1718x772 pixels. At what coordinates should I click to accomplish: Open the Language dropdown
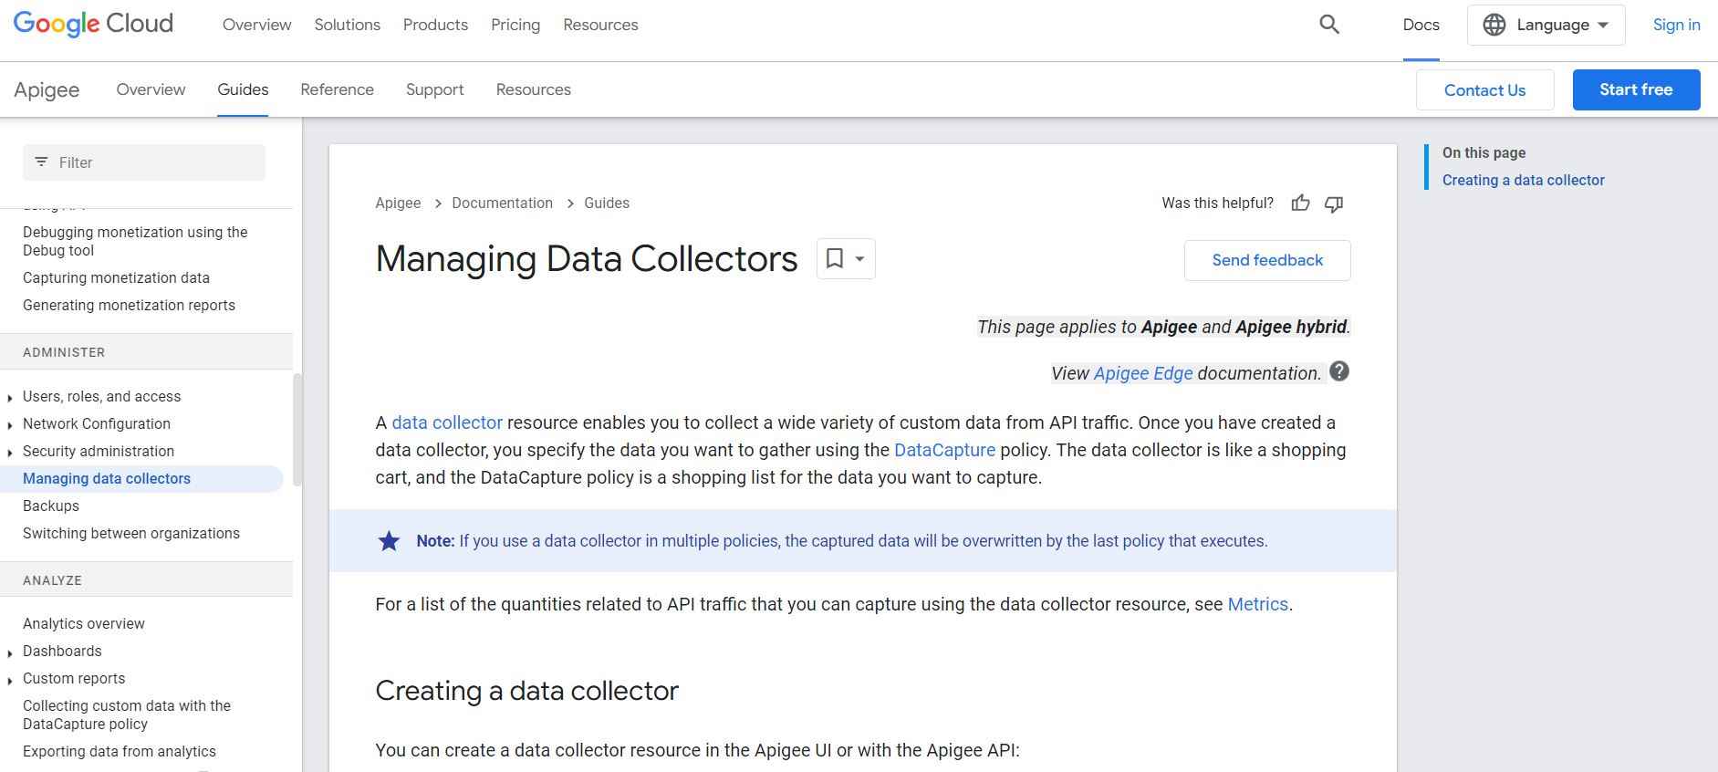1546,25
